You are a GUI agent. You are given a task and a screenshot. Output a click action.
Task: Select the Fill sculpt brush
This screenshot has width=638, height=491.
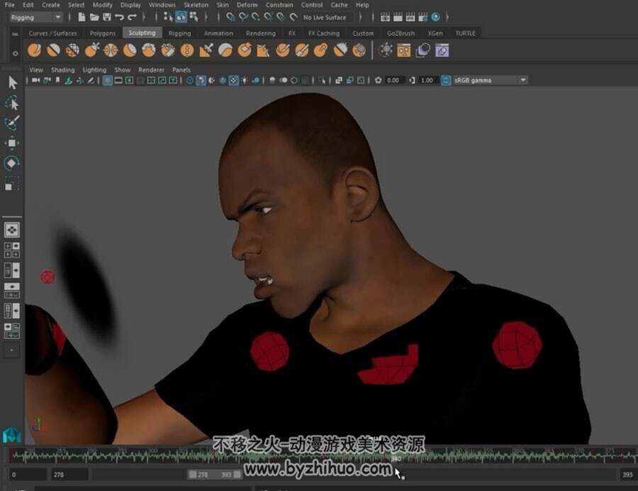click(x=263, y=50)
